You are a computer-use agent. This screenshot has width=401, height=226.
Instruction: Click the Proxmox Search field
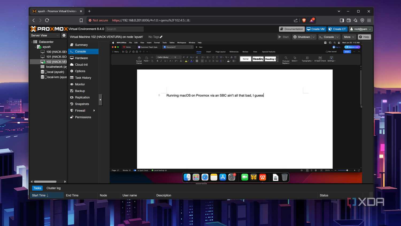coord(124,29)
